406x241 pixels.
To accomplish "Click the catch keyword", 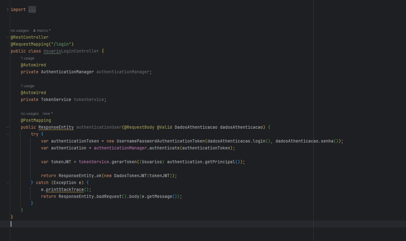I will pos(42,183).
